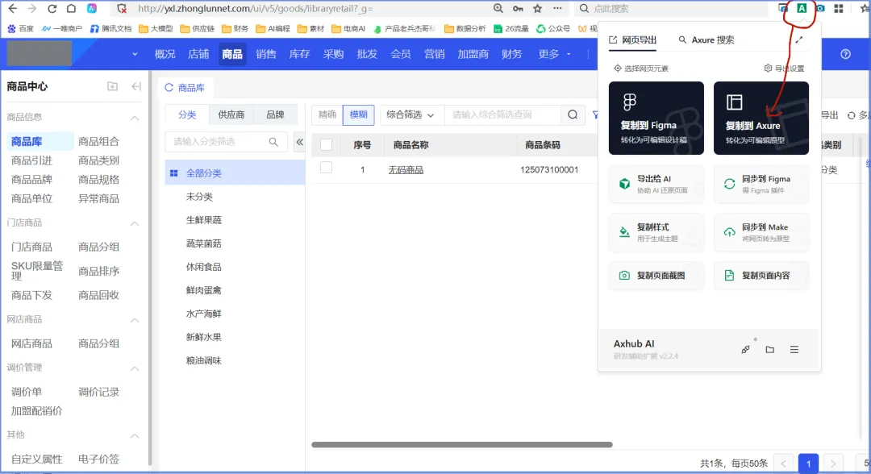
Task: Click the search magnifier in 综合筛选 query box
Action: point(573,115)
